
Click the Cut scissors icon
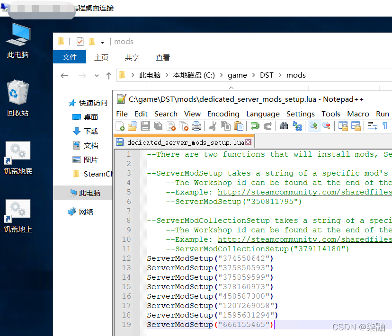pos(213,126)
